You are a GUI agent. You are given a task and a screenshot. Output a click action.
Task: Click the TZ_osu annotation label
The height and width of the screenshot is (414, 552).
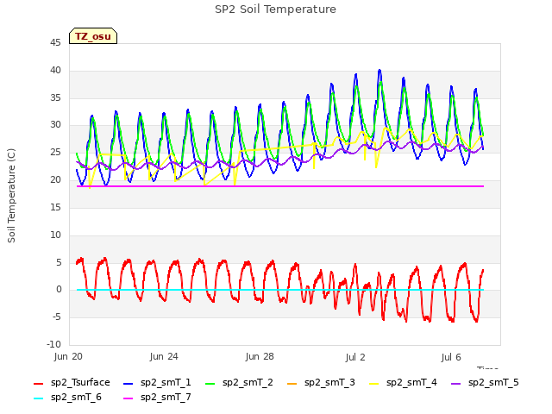93,36
